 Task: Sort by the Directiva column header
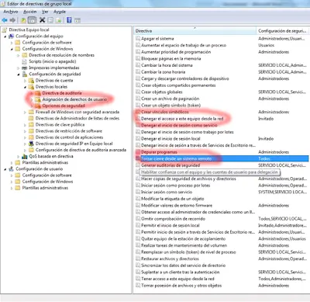[x=195, y=31]
